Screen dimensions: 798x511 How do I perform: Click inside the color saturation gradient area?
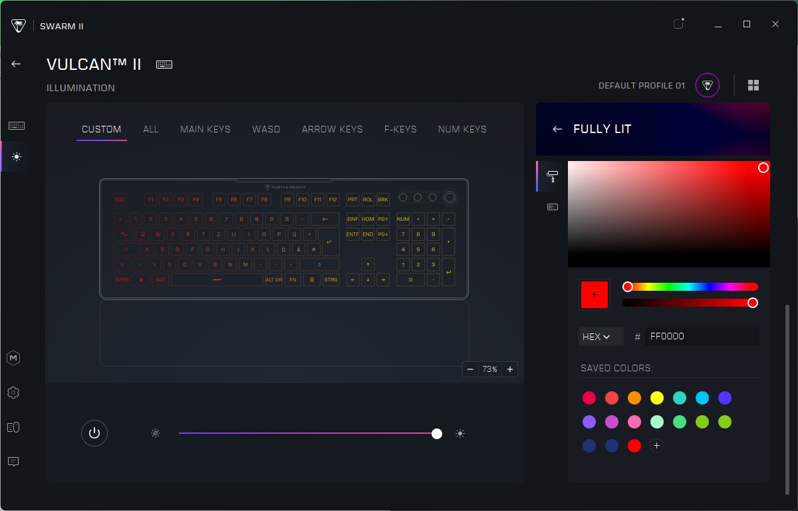pyautogui.click(x=669, y=214)
